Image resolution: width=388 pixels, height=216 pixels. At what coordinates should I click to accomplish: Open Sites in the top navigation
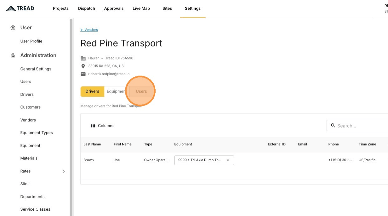[x=167, y=9]
